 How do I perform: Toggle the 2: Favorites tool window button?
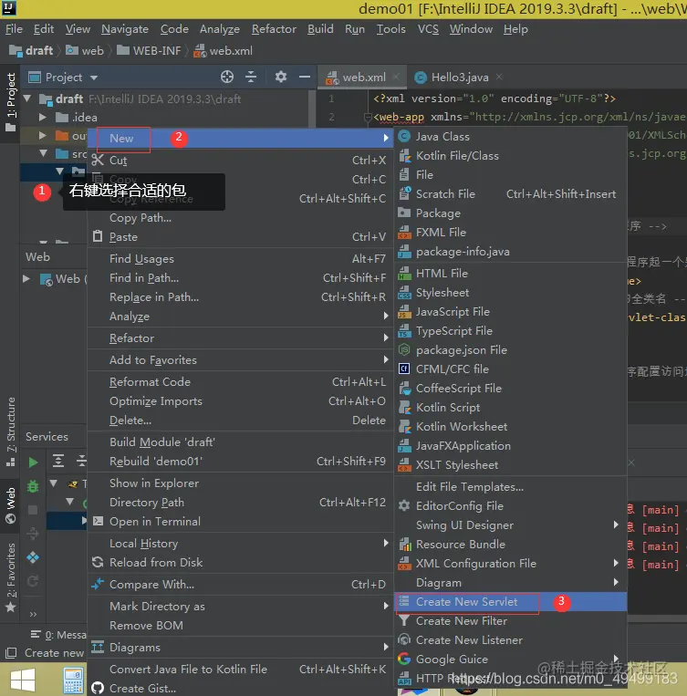click(x=10, y=577)
